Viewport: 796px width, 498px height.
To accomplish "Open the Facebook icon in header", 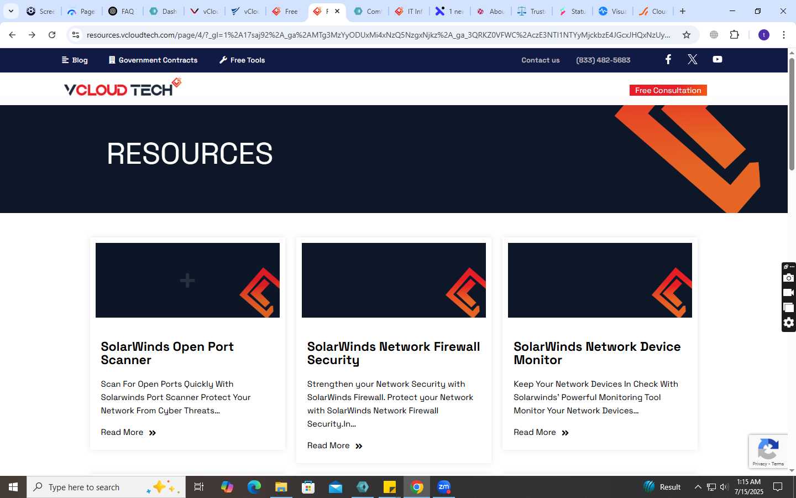I will 668,59.
